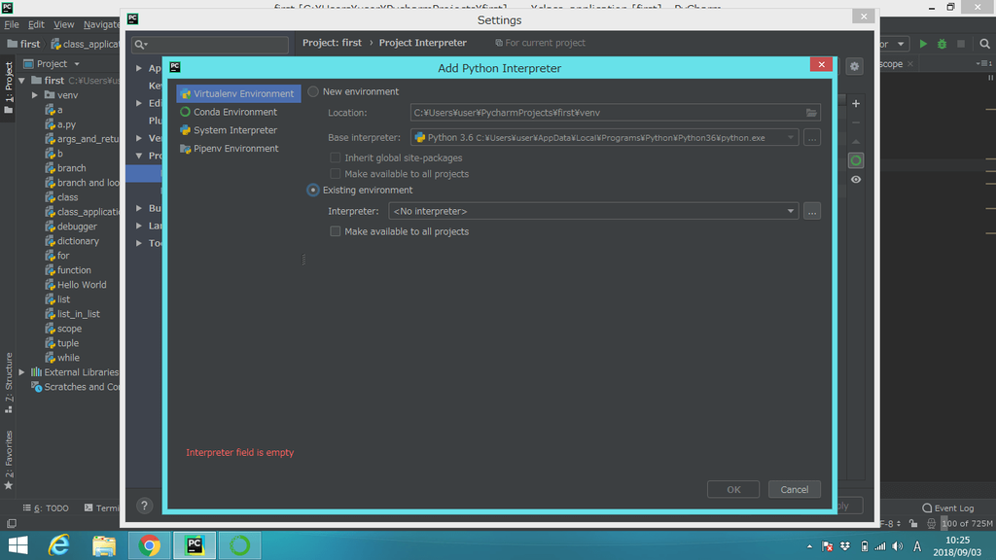Click disabled OK button
The image size is (996, 560).
coord(733,490)
